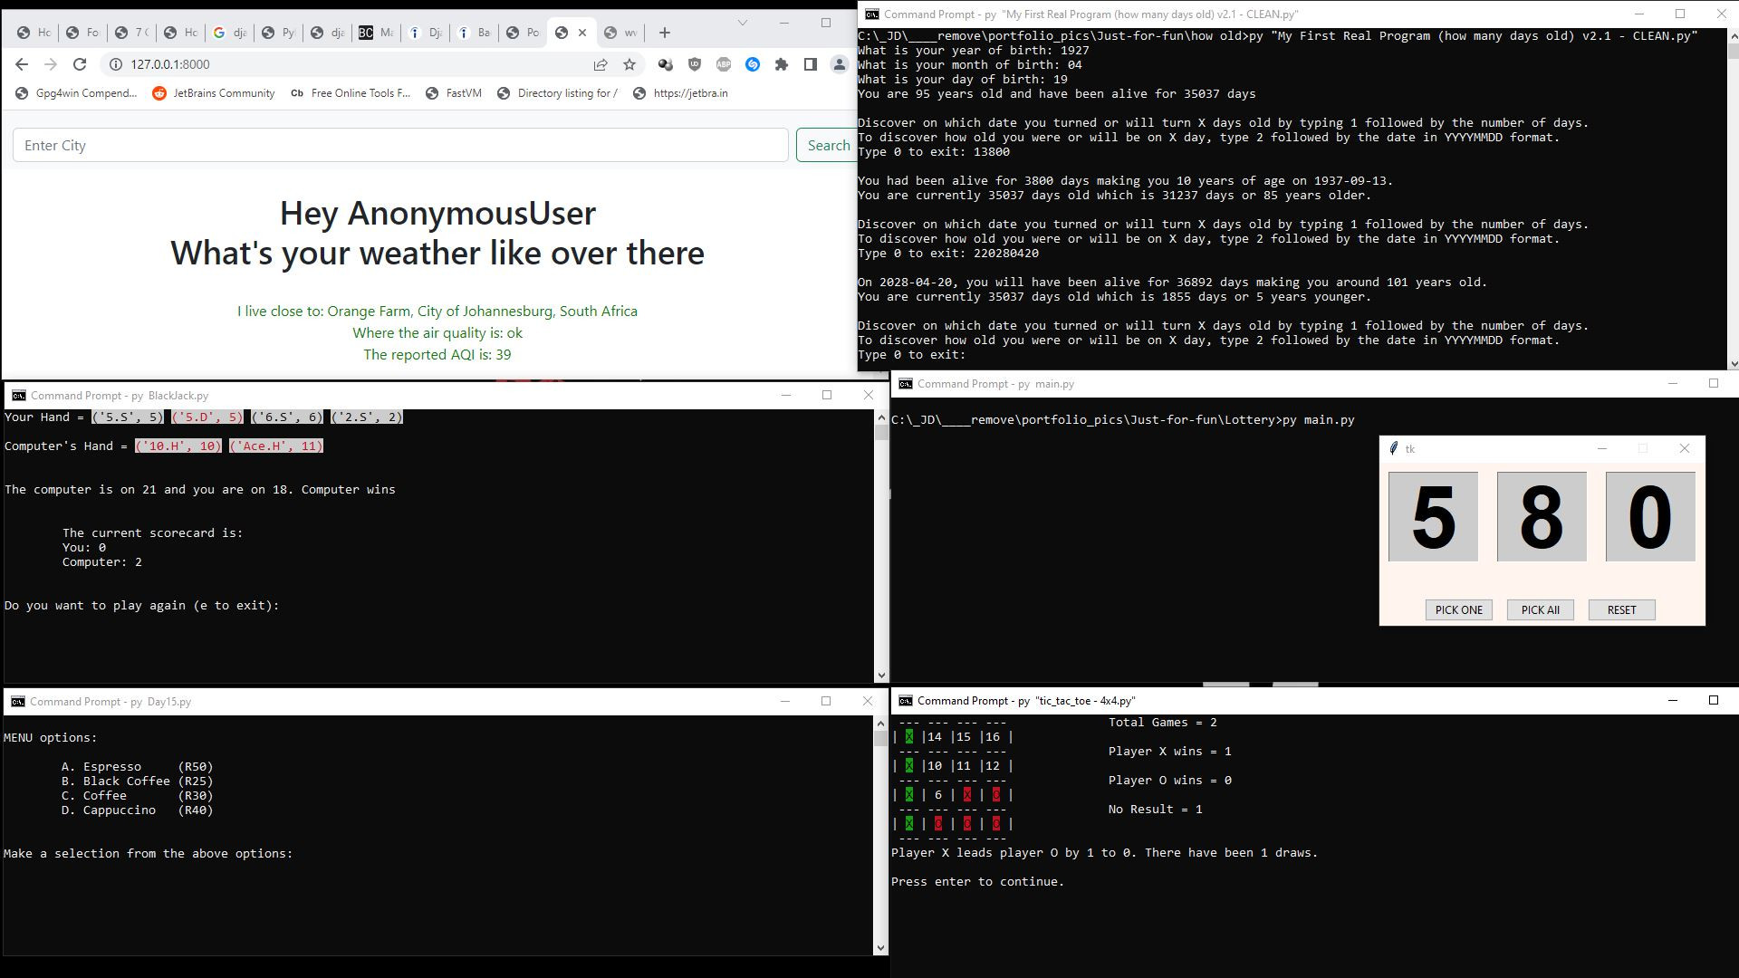Switch to the Google 'dja' tab

[x=229, y=33]
